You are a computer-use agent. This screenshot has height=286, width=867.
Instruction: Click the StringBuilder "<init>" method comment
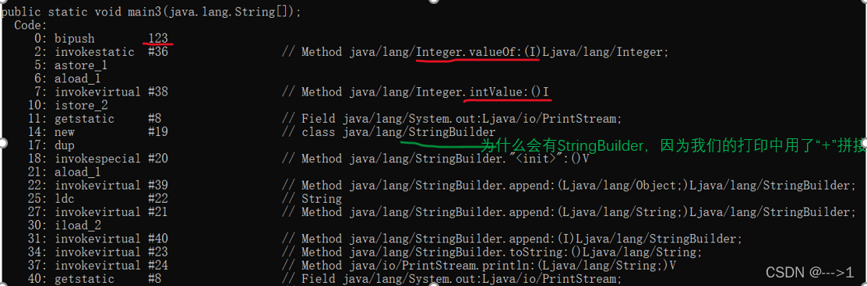pos(435,159)
